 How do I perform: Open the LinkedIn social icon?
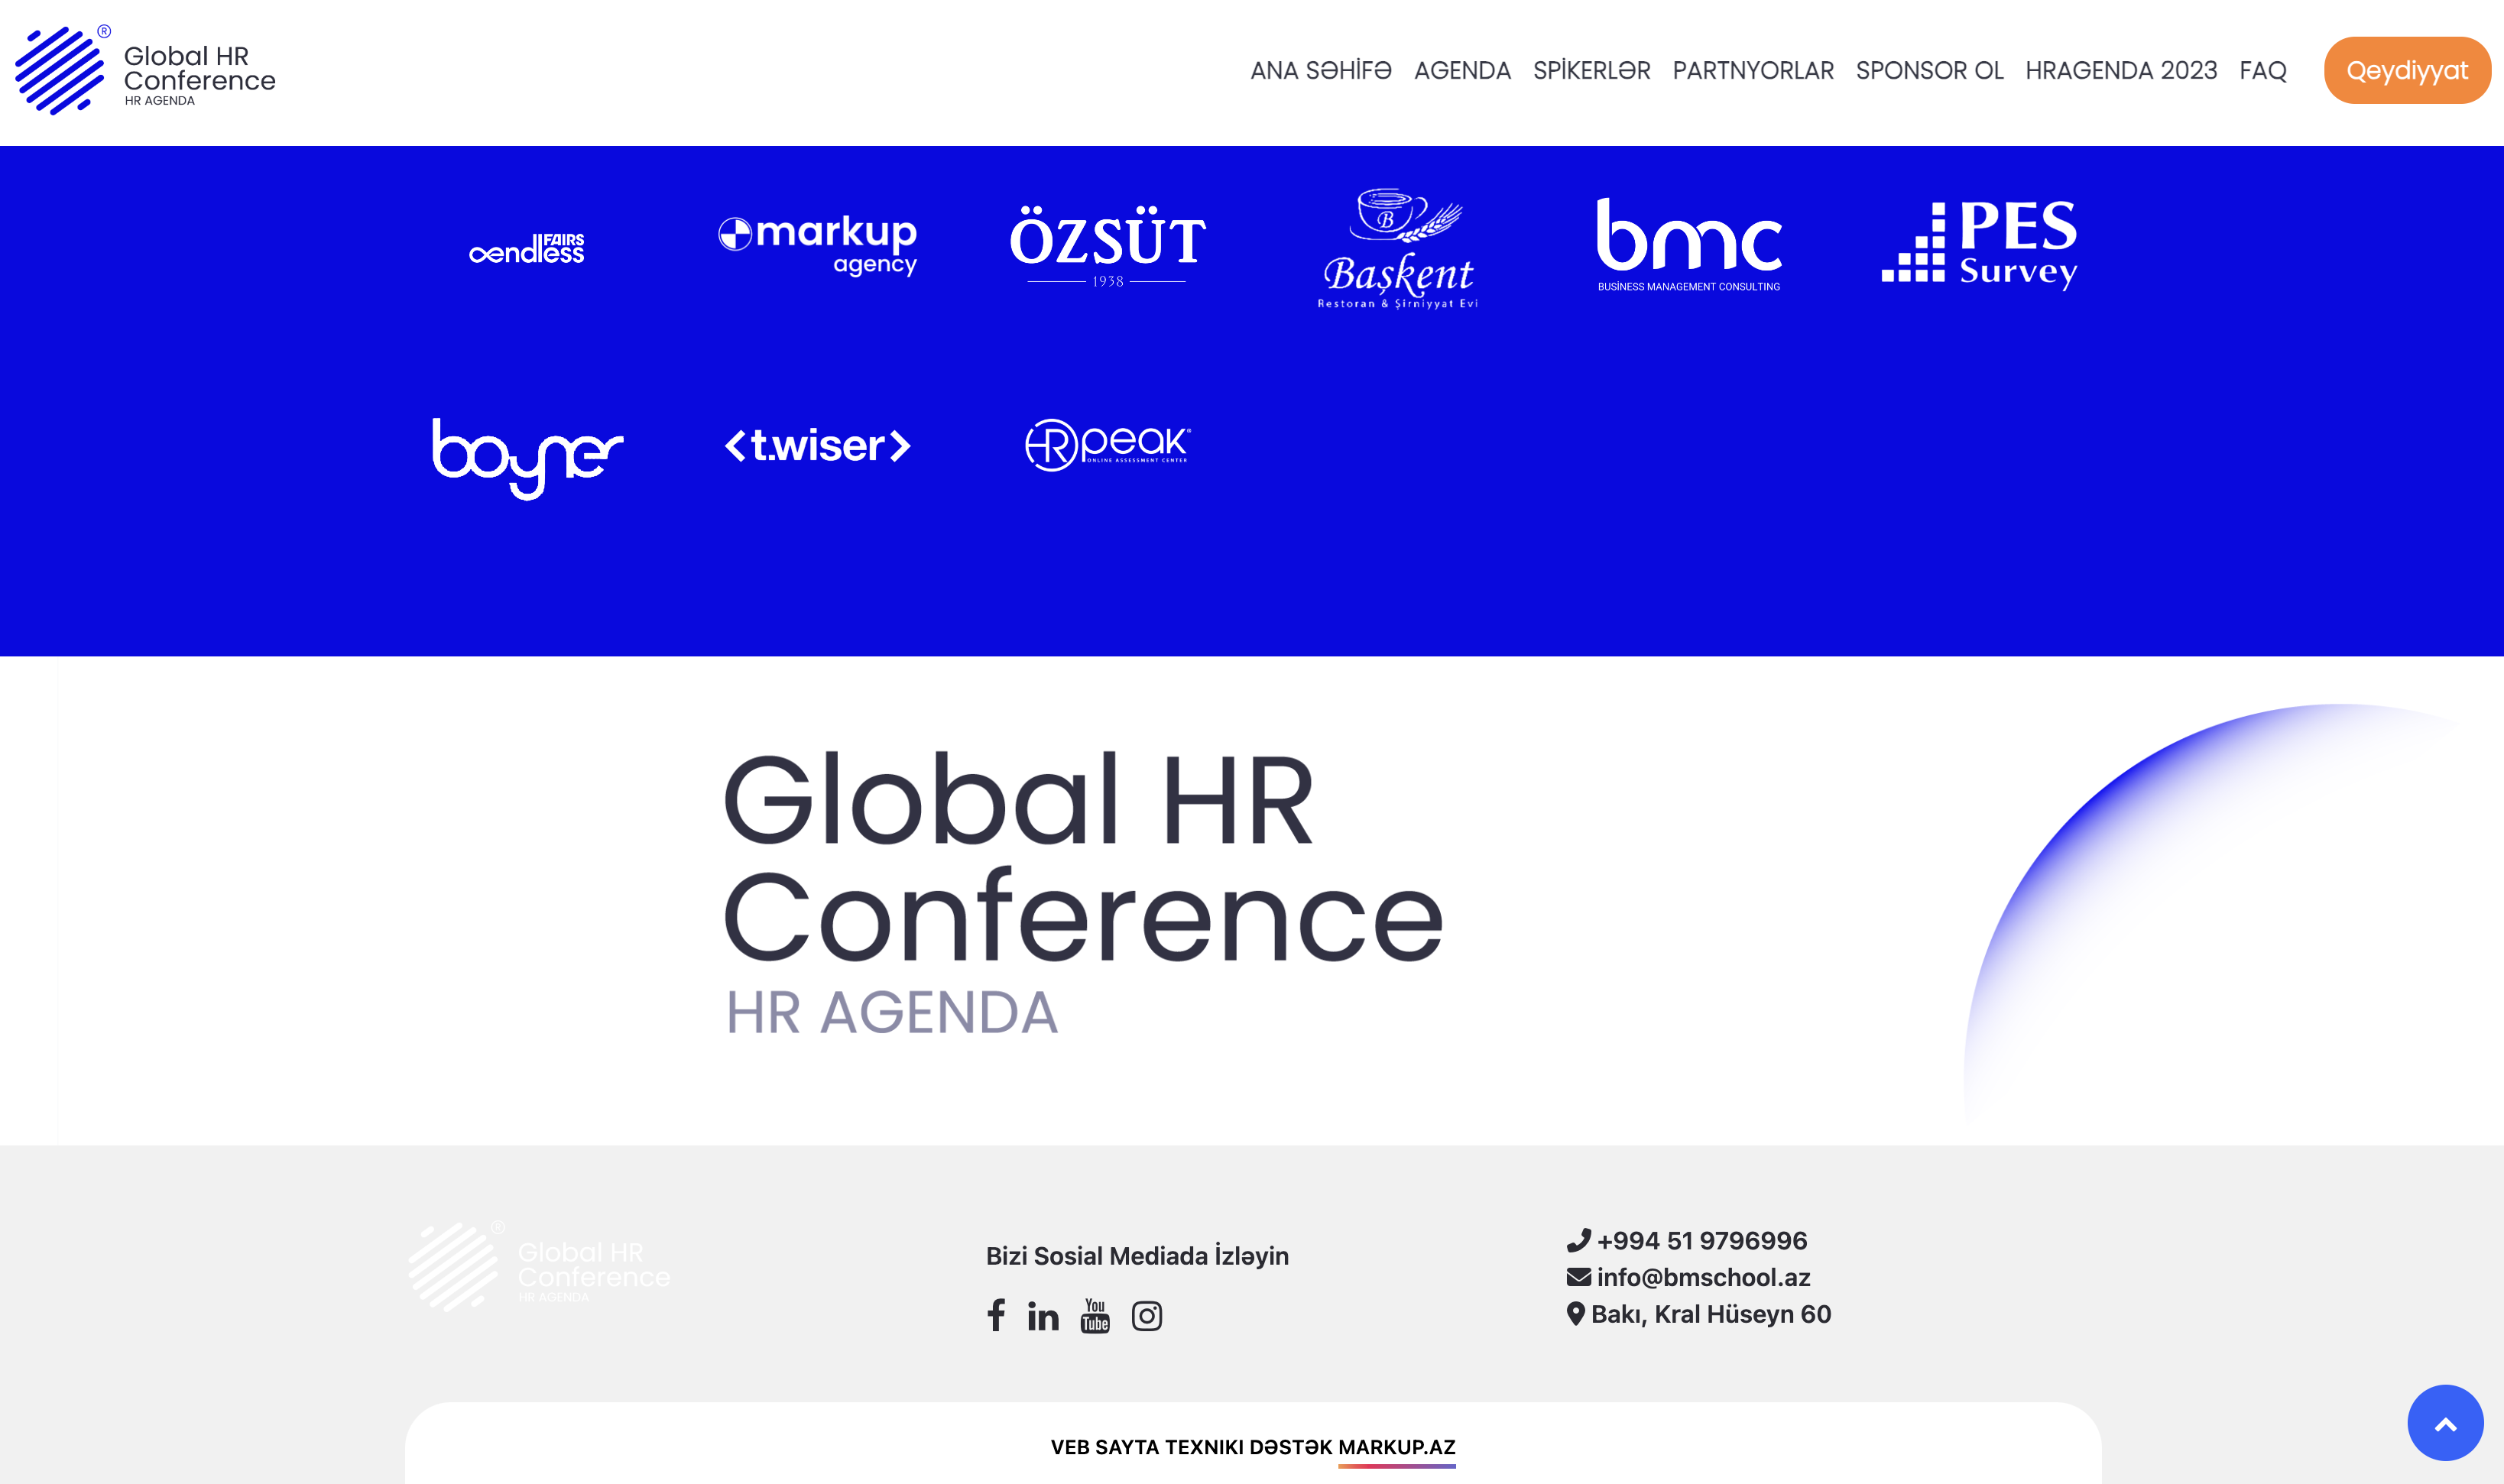tap(1043, 1316)
